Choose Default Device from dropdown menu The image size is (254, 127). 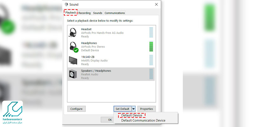pos(132,115)
